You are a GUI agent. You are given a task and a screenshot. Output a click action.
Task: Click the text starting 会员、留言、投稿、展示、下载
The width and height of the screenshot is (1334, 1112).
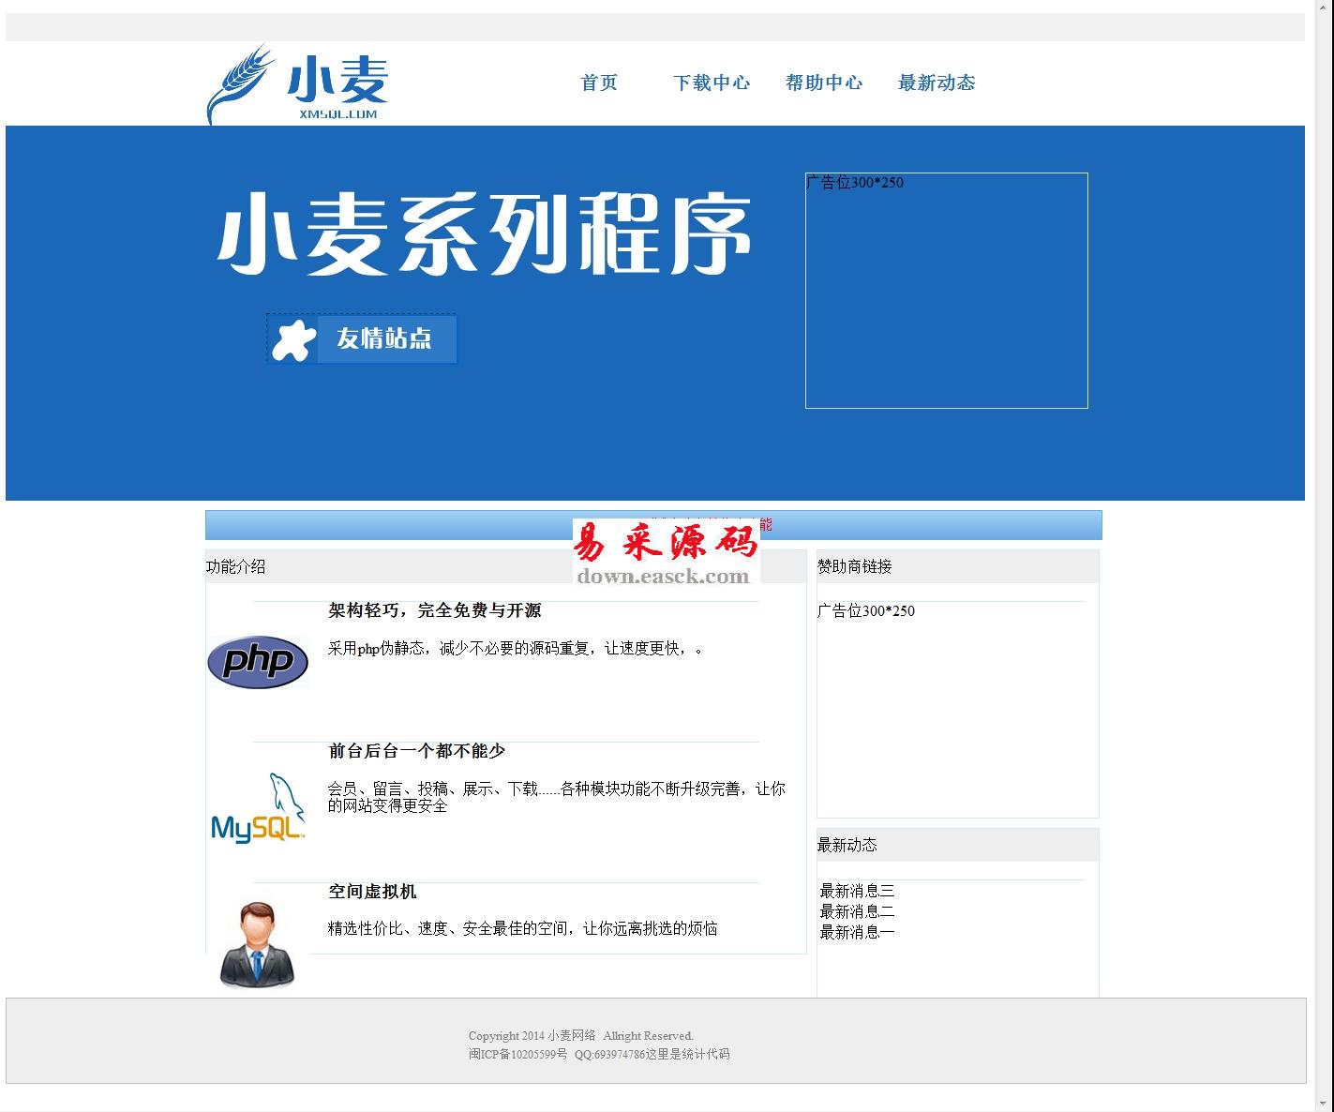click(557, 797)
